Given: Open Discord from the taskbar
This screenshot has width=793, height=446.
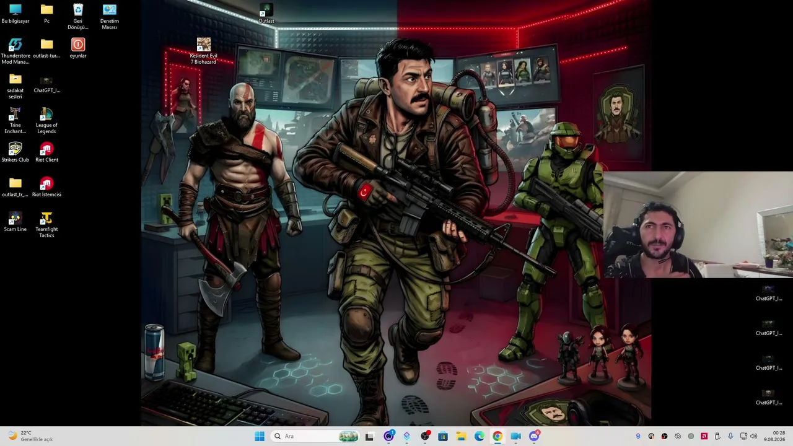Looking at the screenshot, I should pyautogui.click(x=534, y=436).
